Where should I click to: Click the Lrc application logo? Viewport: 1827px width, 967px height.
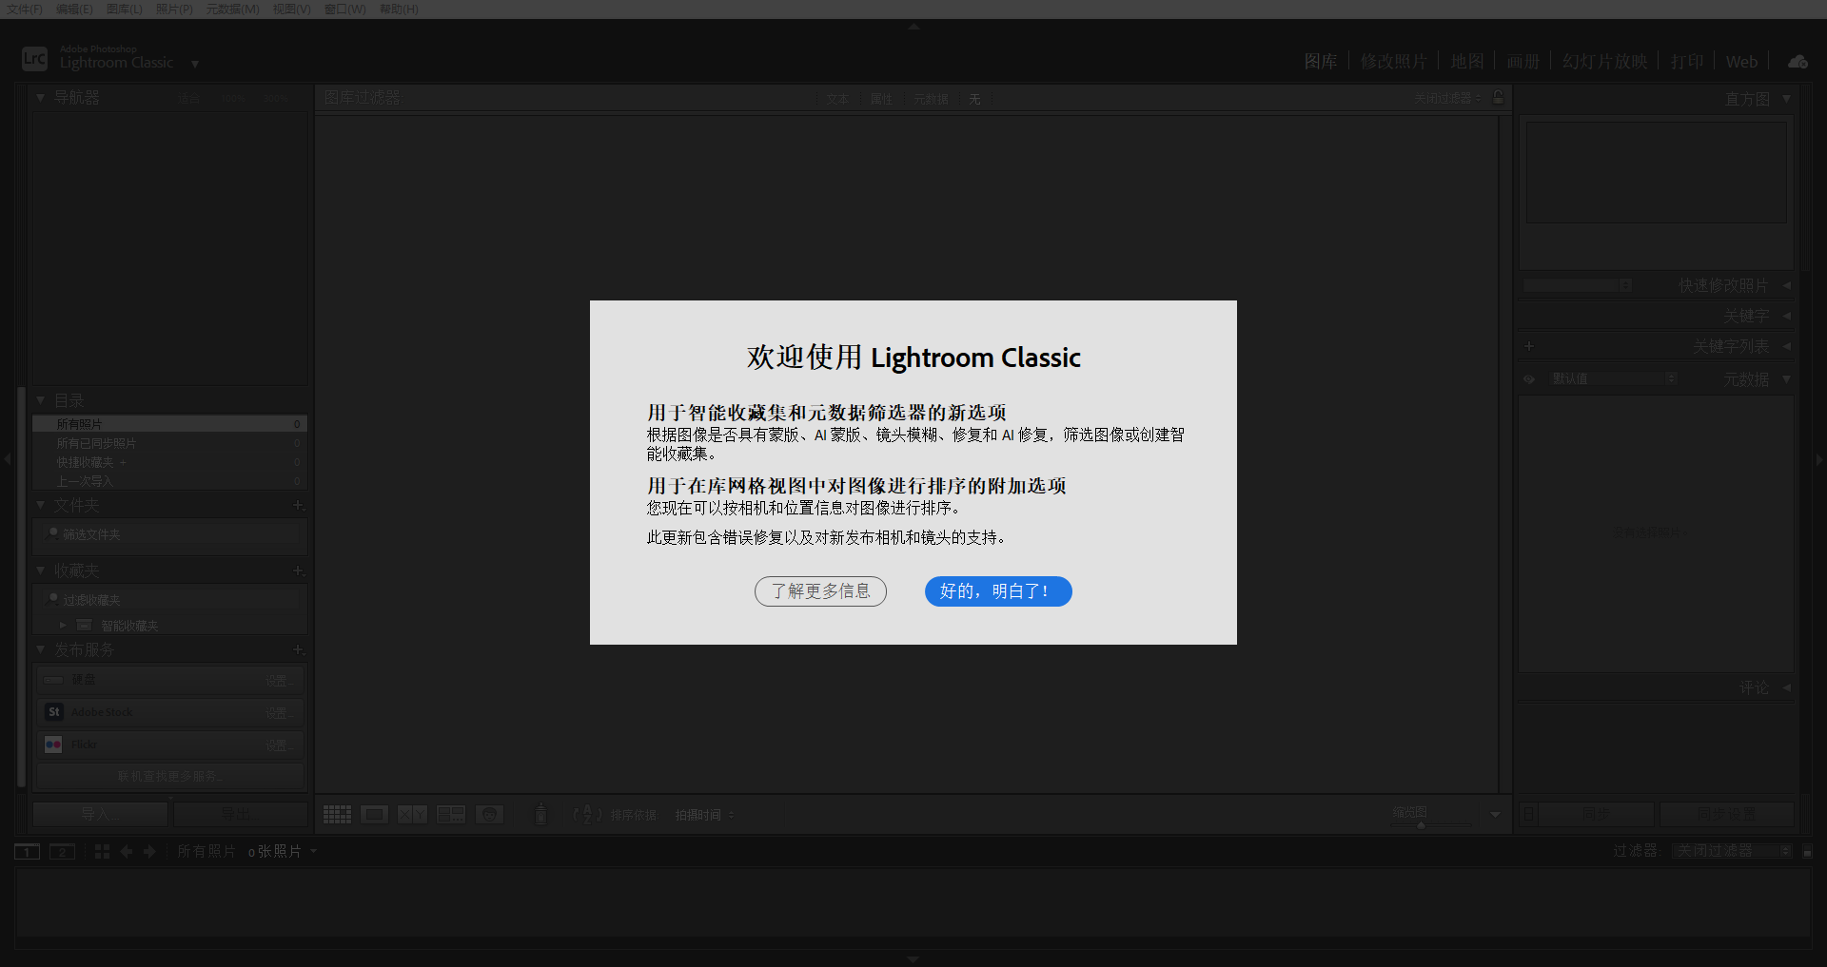click(34, 59)
